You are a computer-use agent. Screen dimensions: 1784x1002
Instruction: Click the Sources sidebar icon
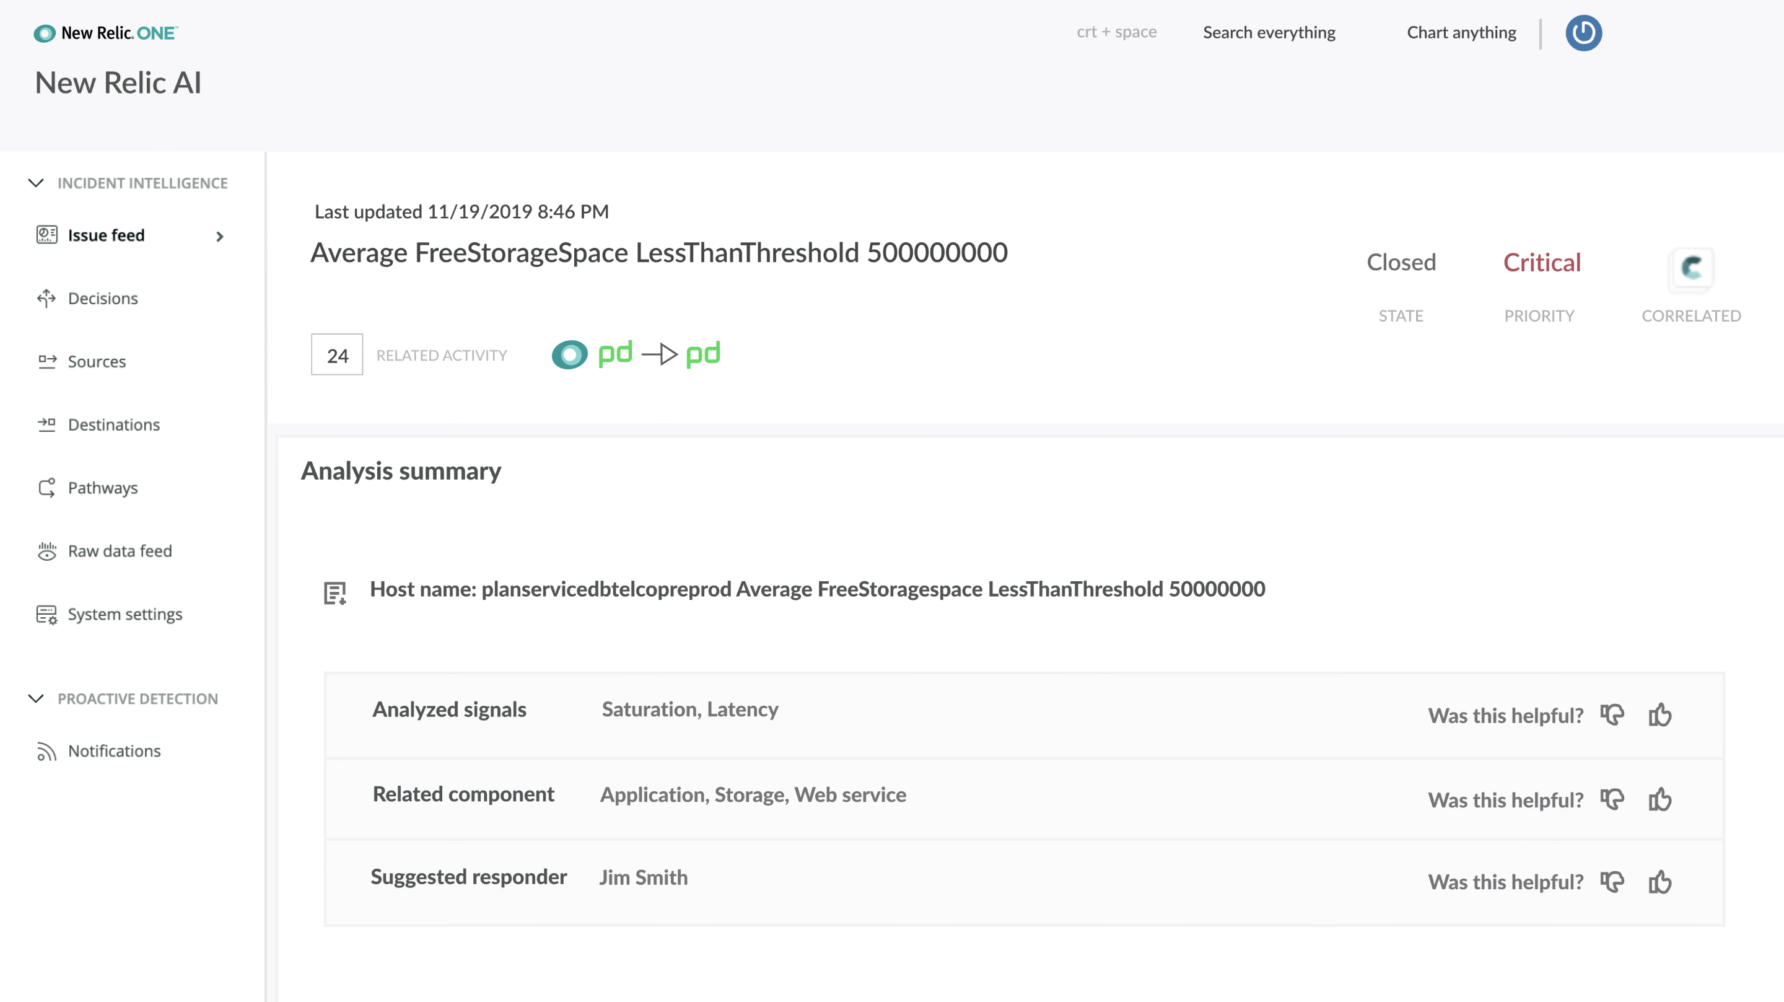click(x=46, y=361)
